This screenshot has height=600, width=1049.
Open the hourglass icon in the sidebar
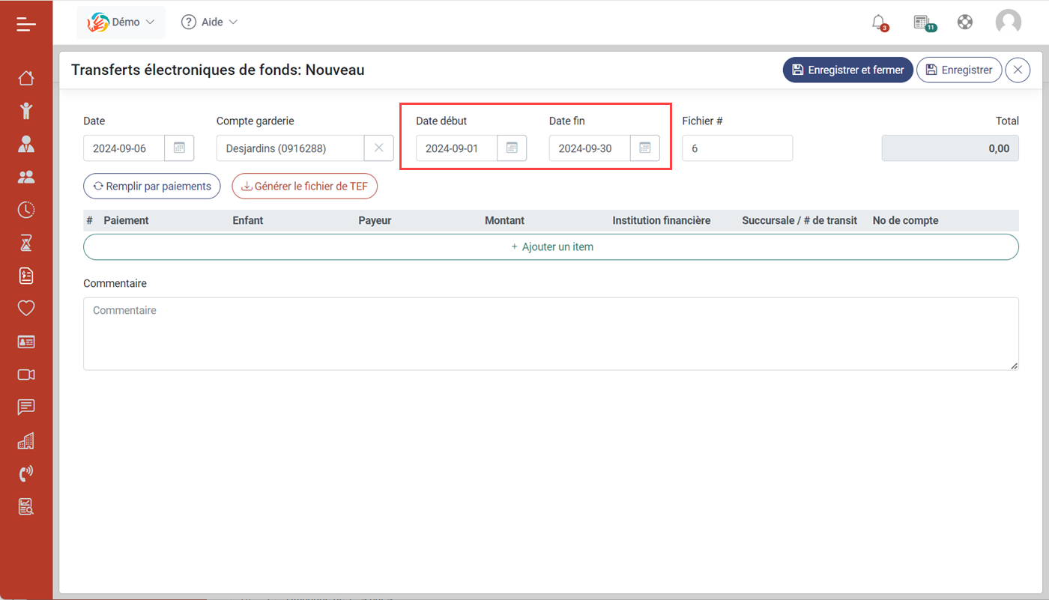coord(26,243)
